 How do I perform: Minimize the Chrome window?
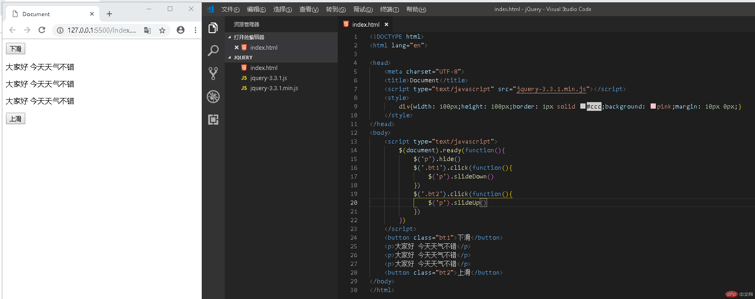[149, 9]
